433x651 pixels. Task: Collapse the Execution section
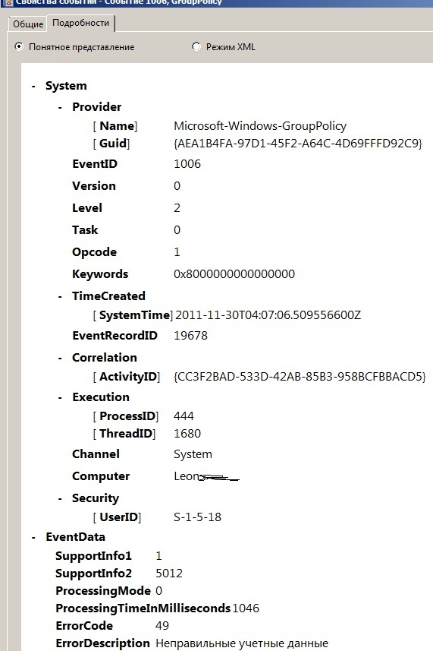(60, 397)
